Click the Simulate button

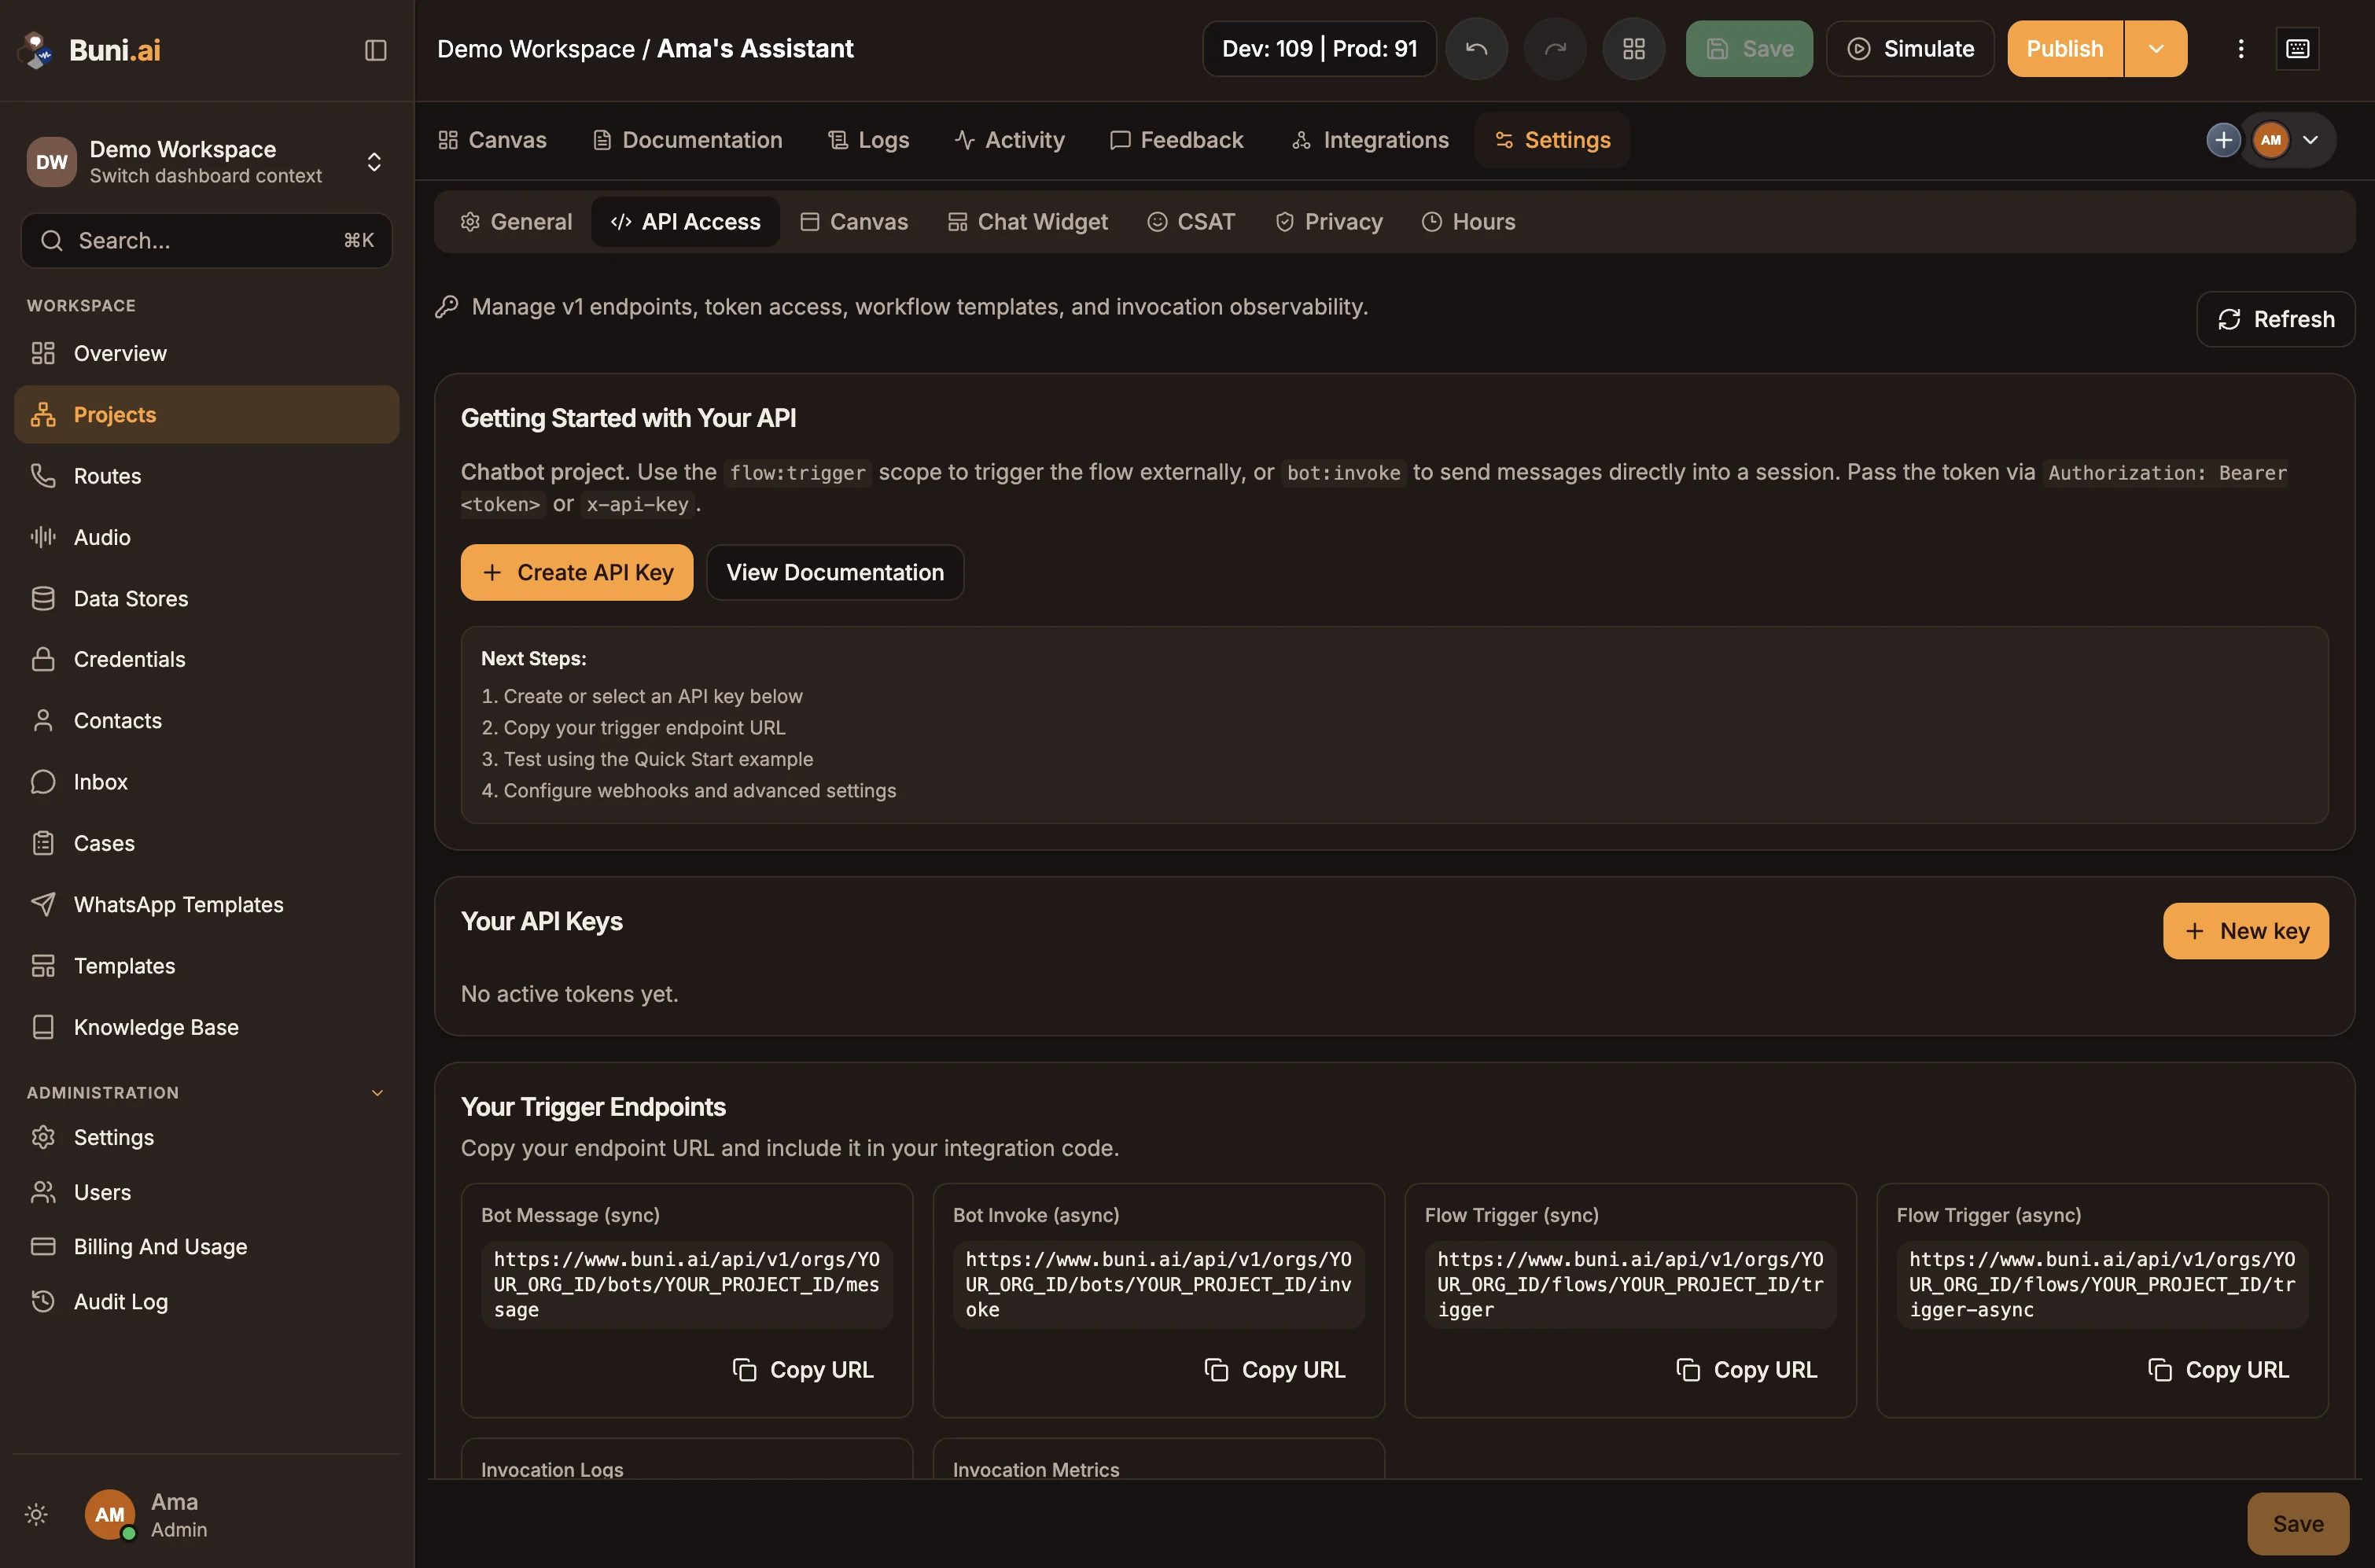1910,49
